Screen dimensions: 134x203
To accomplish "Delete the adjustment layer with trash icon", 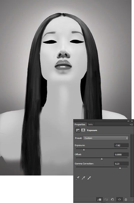I will pos(126,199).
